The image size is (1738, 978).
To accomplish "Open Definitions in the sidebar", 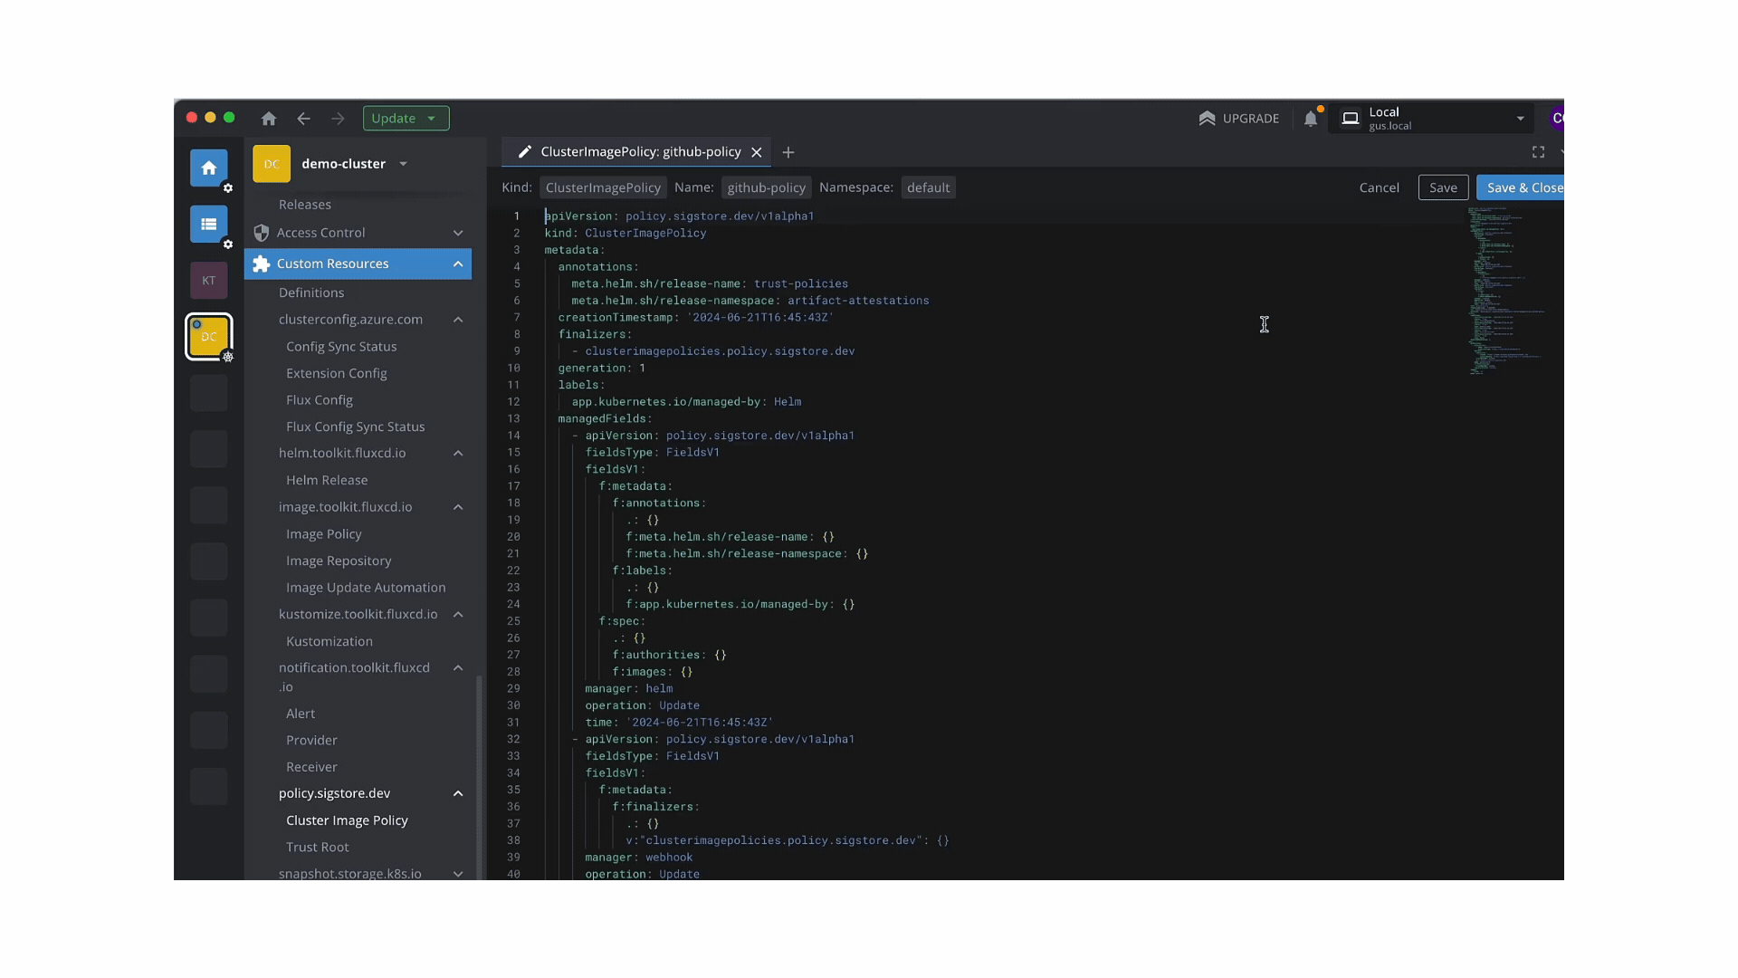I will click(311, 292).
